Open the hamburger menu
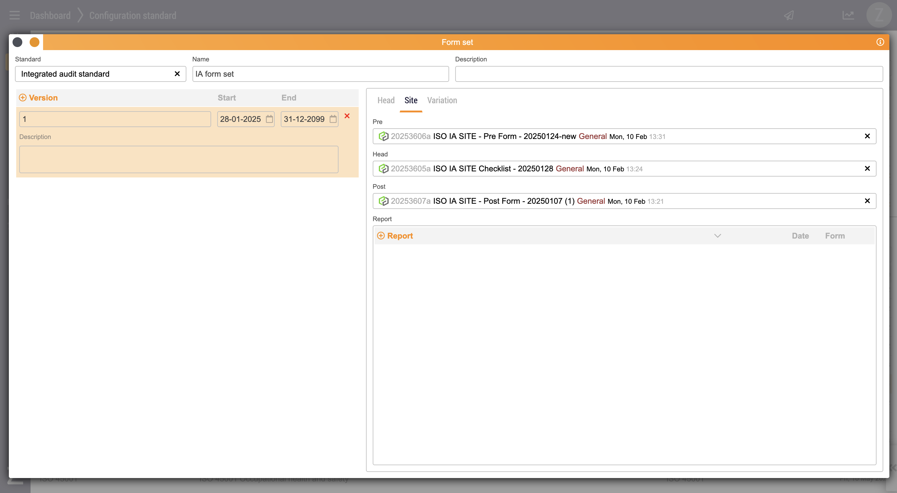Image resolution: width=897 pixels, height=493 pixels. 15,15
